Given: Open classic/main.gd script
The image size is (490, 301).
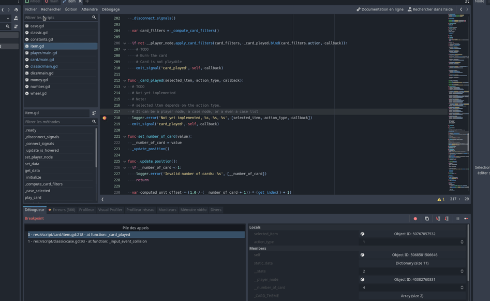Looking at the screenshot, I should 61,66.
